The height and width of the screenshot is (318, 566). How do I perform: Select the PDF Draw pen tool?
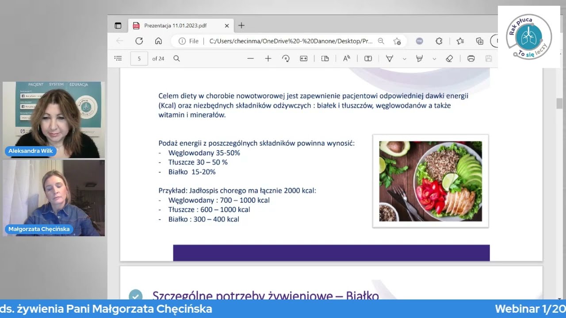pyautogui.click(x=390, y=58)
